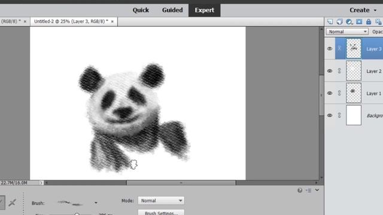Viewport: 383px width, 215px height.
Task: Hide Layer 1 visibility eye
Action: point(330,93)
